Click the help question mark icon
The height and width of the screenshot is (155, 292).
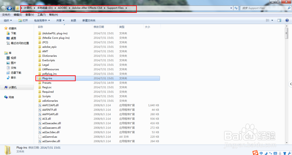287,20
